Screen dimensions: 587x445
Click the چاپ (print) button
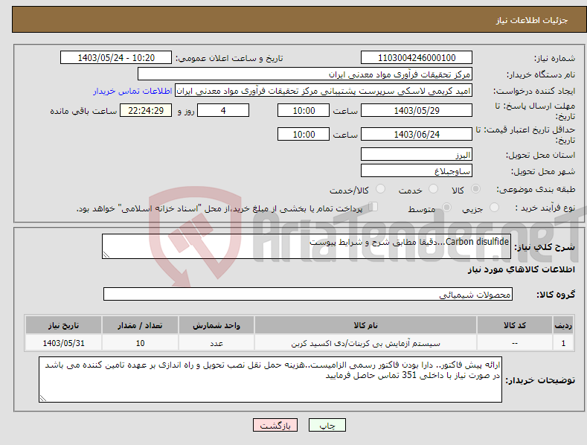tap(327, 425)
